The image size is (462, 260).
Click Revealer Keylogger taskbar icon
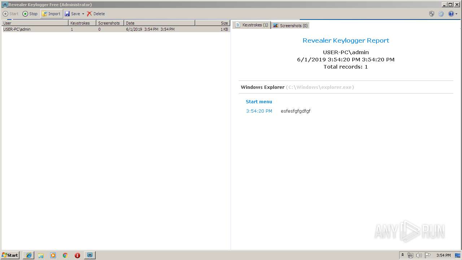click(90, 255)
